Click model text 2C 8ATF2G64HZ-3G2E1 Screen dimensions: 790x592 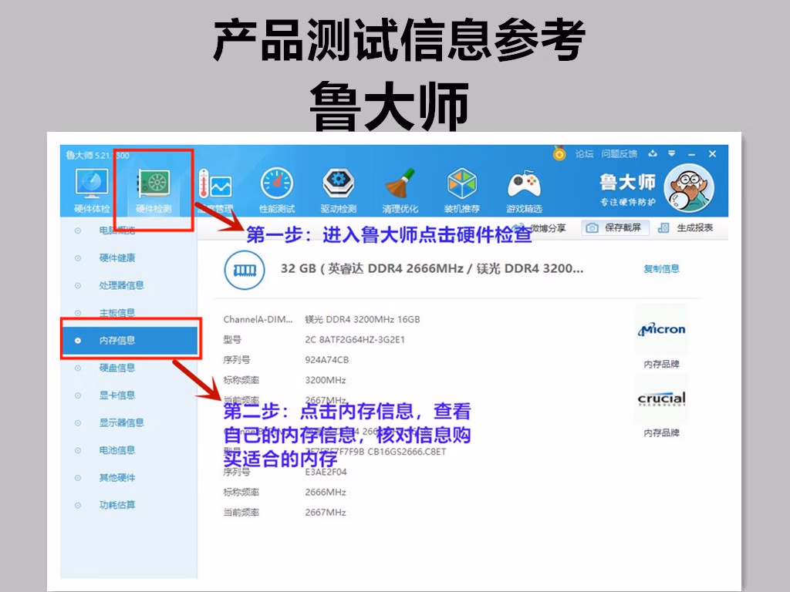coord(355,340)
